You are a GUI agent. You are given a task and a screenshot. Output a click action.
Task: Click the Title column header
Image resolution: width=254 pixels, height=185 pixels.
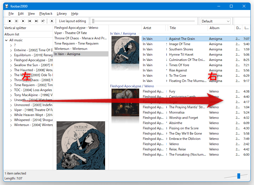pos(187,28)
